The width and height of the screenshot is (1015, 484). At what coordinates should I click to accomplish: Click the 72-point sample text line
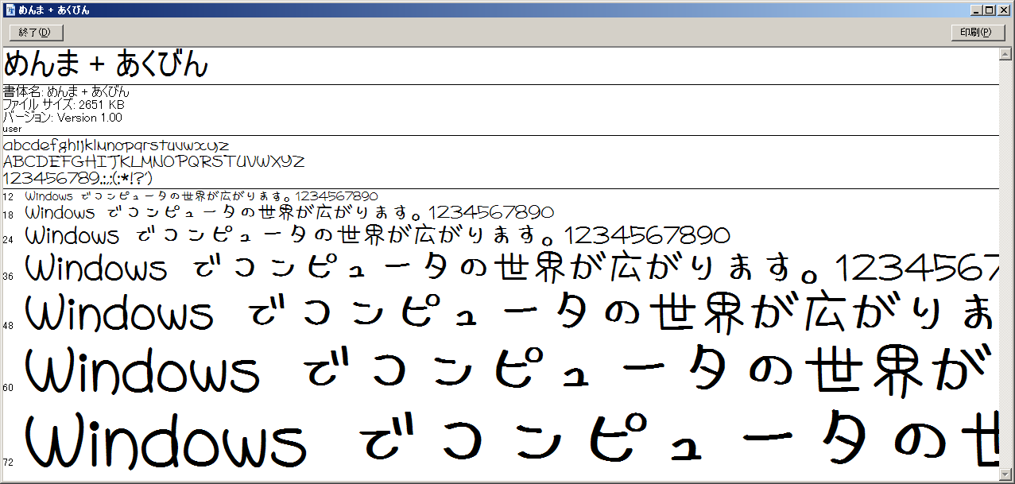tap(511, 440)
